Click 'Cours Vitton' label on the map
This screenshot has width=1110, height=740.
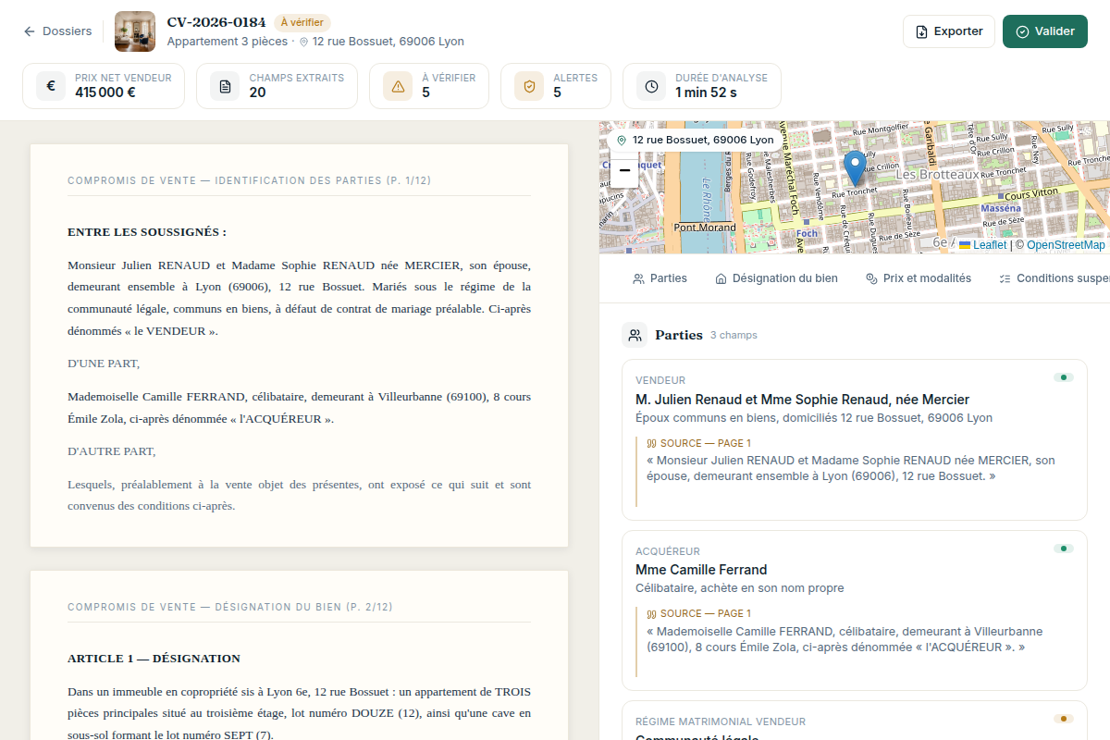1030,194
